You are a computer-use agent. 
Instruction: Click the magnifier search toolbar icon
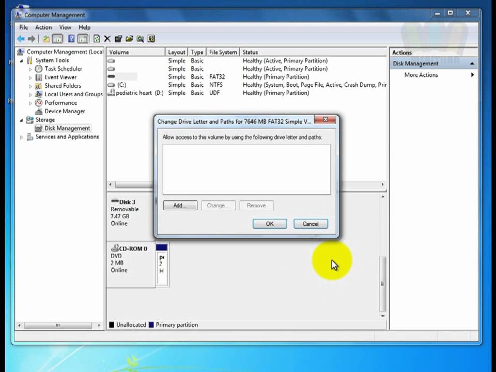[140, 39]
